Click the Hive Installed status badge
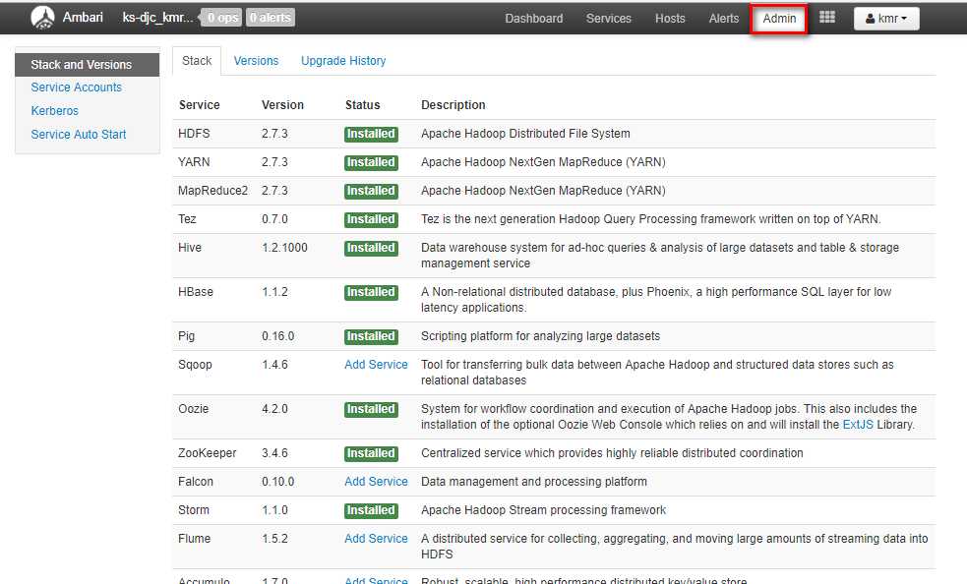This screenshot has width=967, height=584. [371, 248]
